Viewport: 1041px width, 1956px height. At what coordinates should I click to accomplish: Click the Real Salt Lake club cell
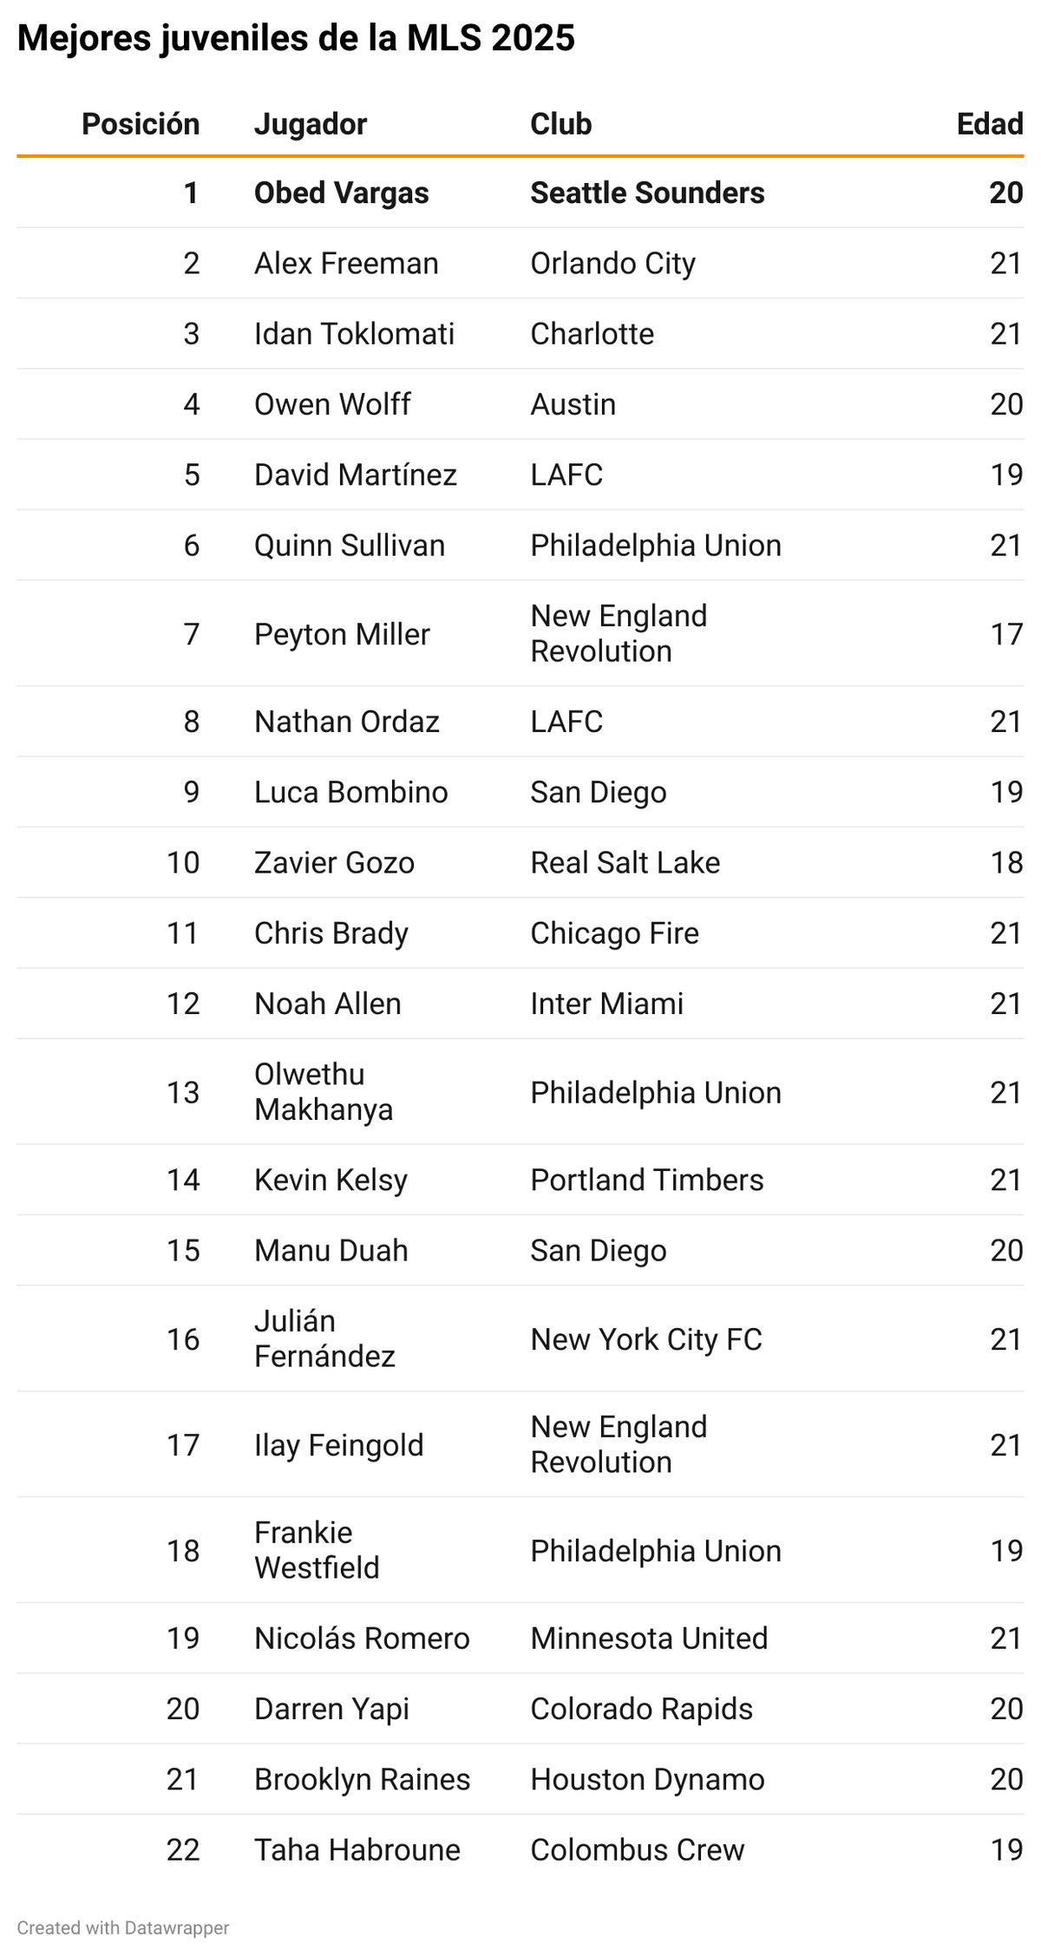click(625, 862)
